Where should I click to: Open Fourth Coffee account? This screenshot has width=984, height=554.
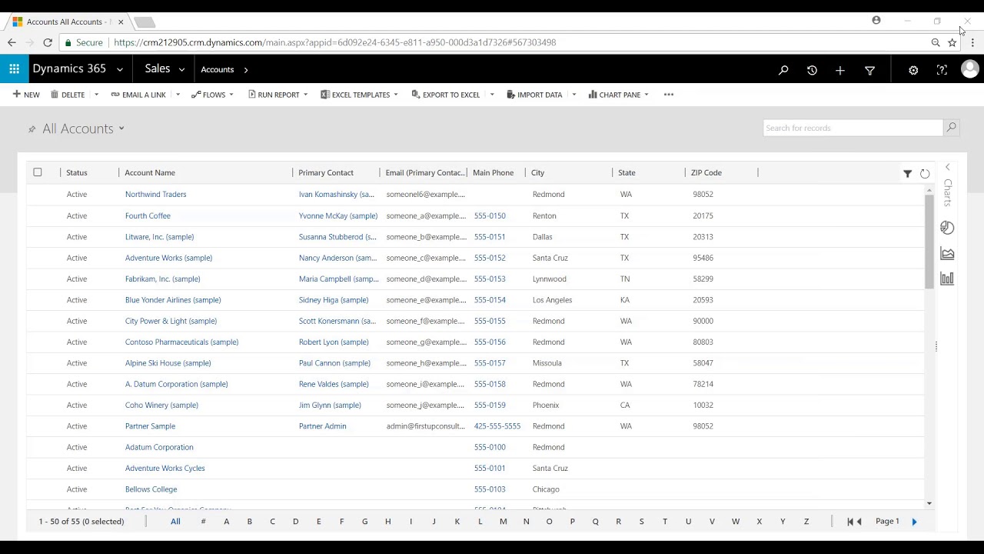[148, 216]
